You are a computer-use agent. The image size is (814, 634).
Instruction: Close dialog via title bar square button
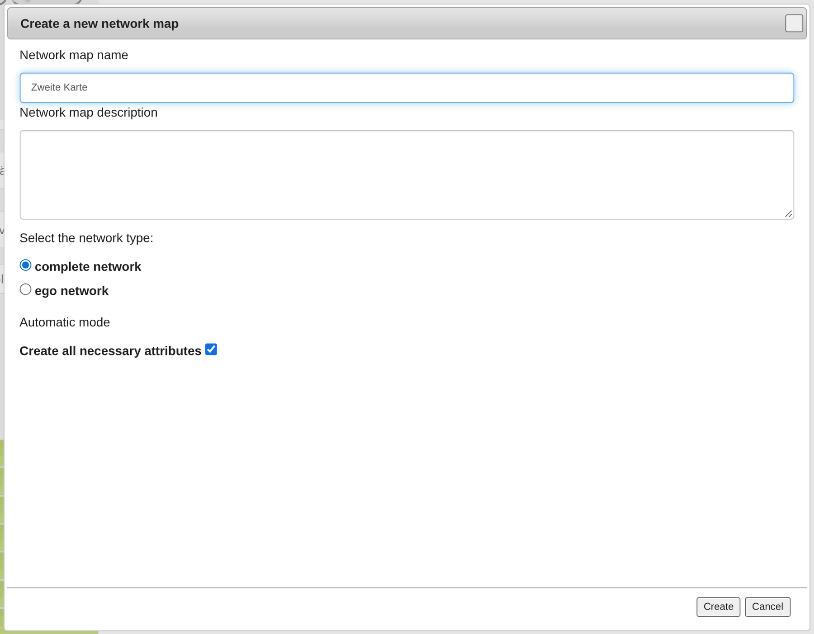point(794,24)
